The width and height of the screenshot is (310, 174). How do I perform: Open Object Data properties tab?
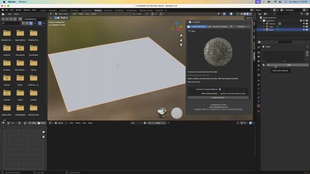click(259, 102)
